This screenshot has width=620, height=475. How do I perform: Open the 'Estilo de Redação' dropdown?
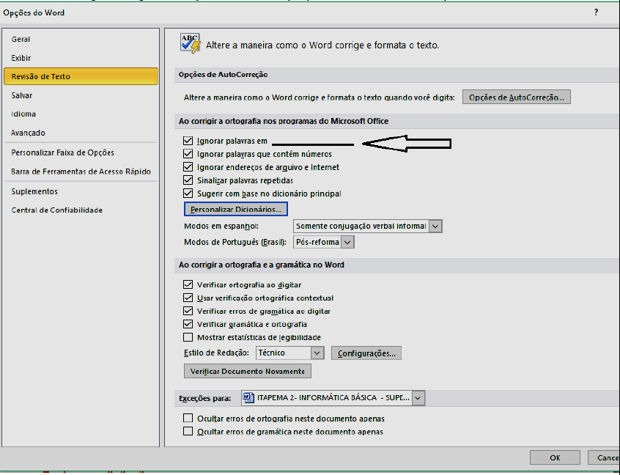(x=317, y=353)
